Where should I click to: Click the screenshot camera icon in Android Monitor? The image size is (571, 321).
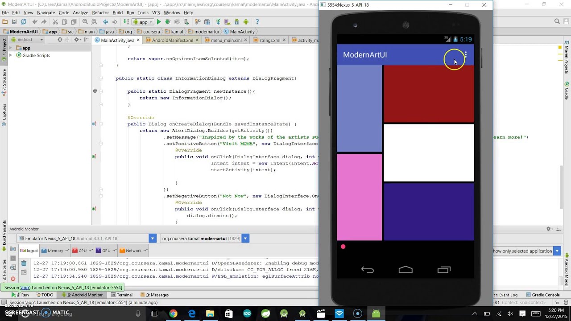(13, 249)
